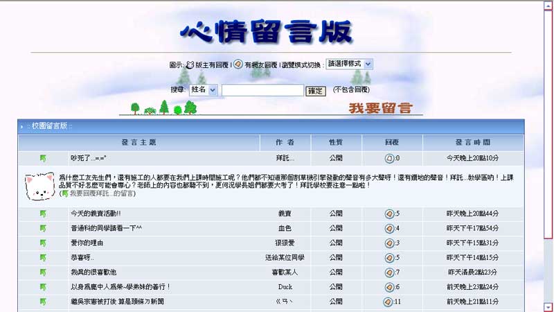Click the search keyword input box

point(262,90)
